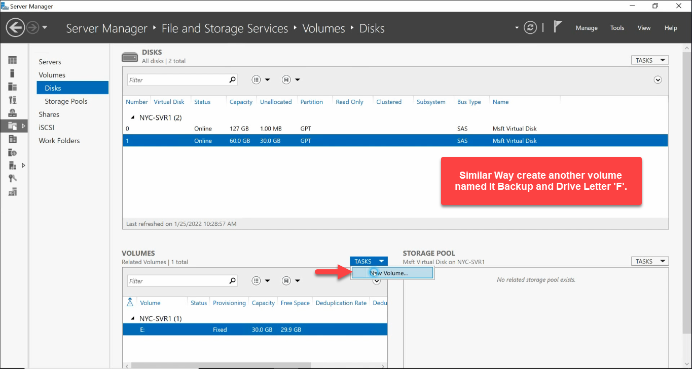Select iSCSI in the navigation pane

46,128
